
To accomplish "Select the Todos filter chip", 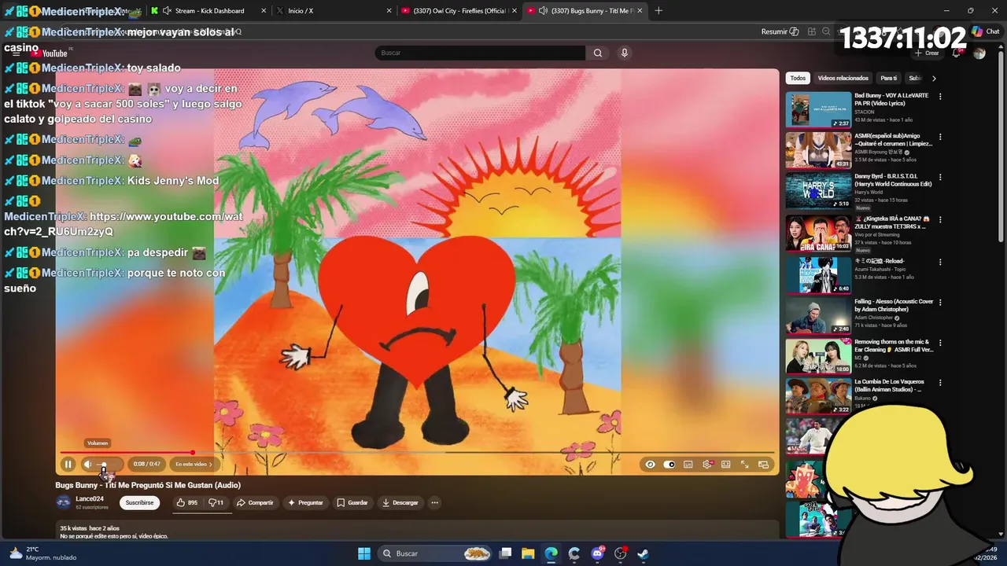I will tap(798, 78).
